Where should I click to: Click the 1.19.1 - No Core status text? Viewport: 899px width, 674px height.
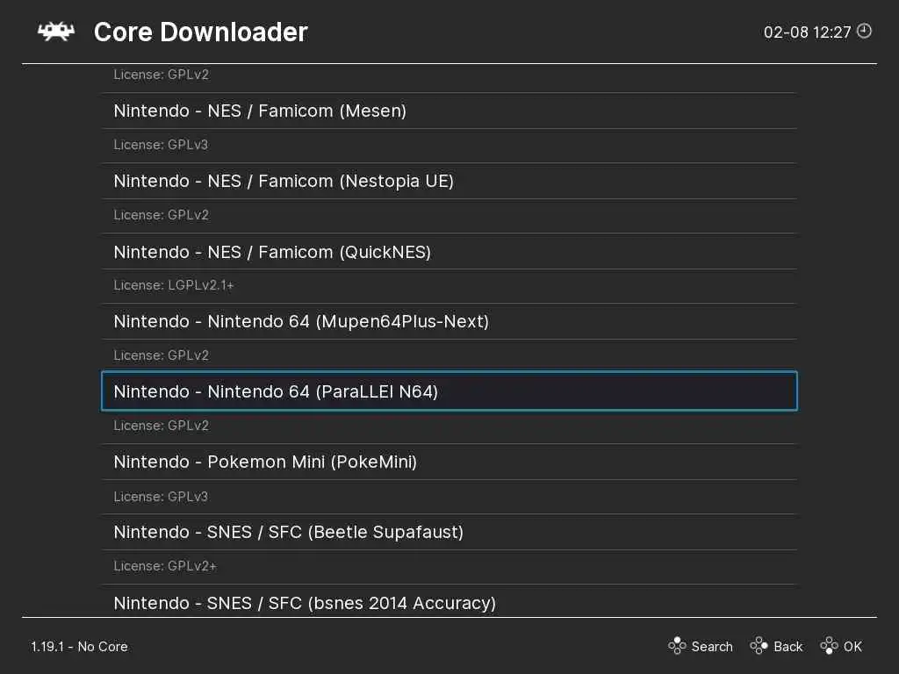pyautogui.click(x=80, y=647)
